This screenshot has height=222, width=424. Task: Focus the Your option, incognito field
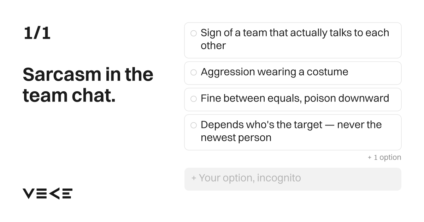293,179
